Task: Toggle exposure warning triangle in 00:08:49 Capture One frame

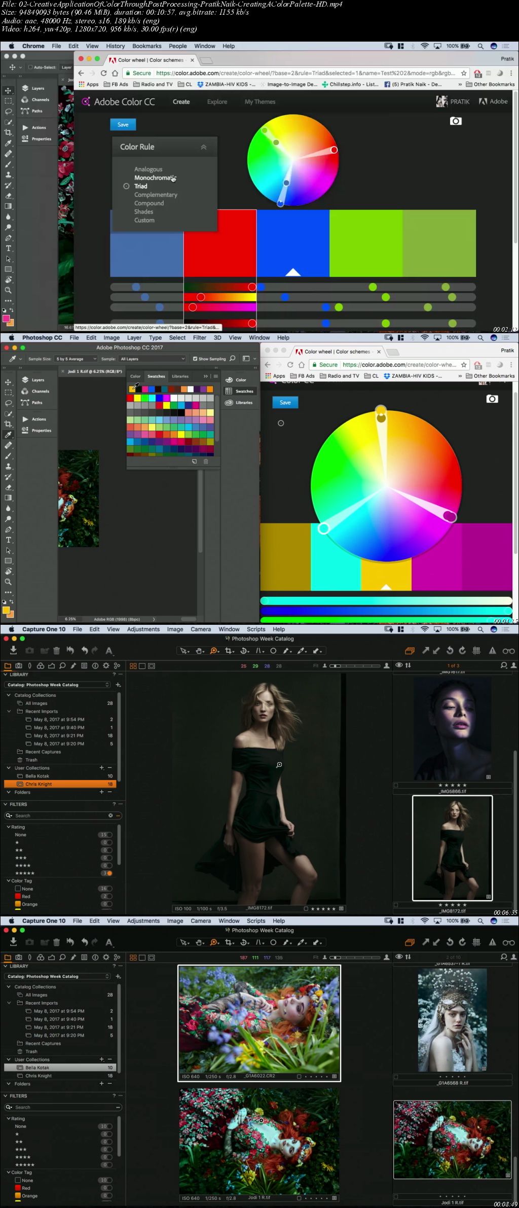Action: pos(492,942)
